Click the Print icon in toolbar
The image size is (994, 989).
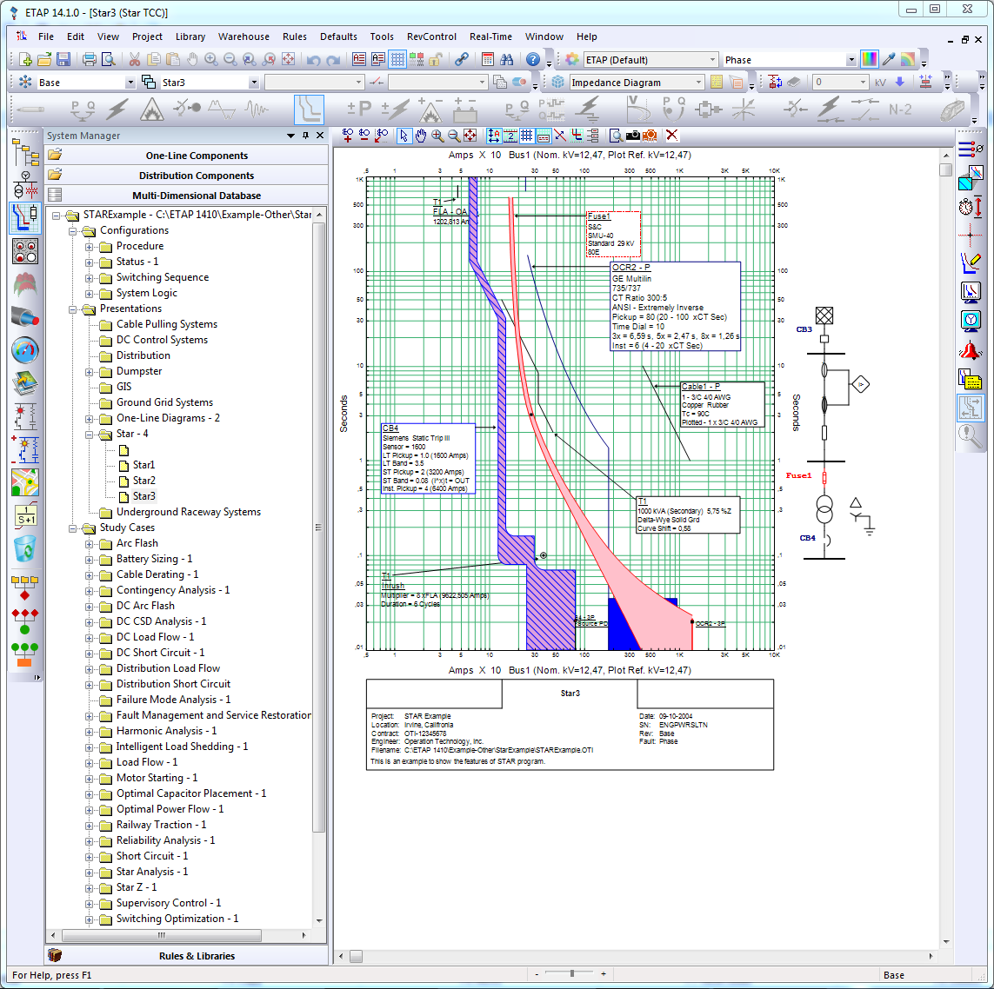point(90,60)
